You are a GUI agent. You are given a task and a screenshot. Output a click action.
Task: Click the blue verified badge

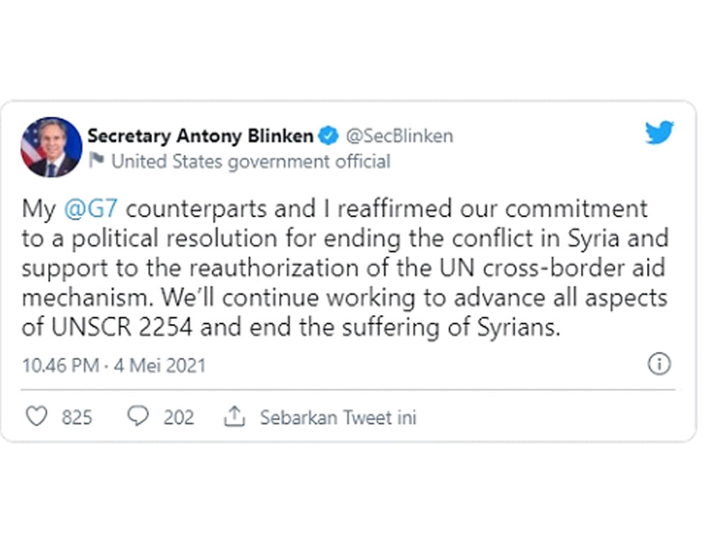click(x=329, y=136)
